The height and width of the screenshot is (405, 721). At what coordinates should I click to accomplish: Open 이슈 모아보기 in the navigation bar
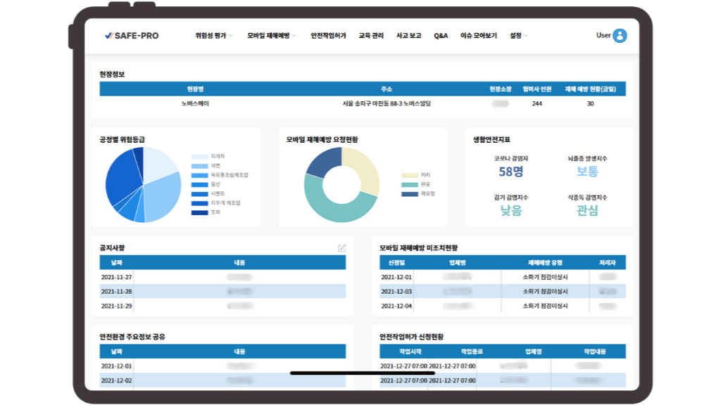pos(479,36)
